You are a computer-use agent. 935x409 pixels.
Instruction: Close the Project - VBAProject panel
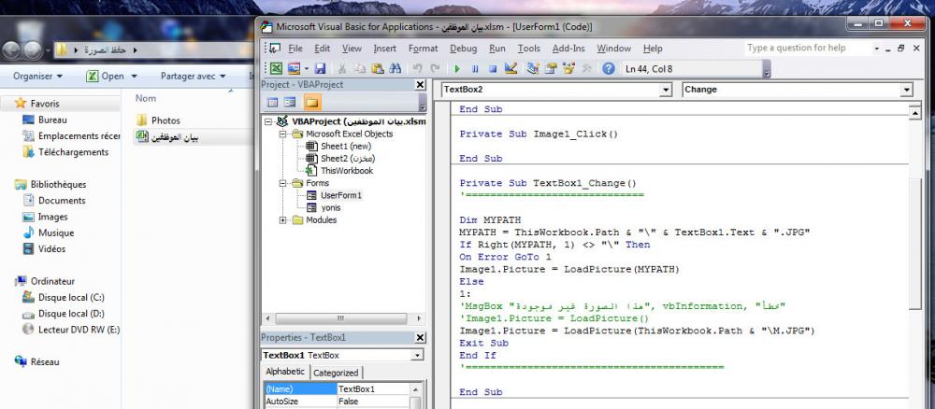click(x=420, y=85)
